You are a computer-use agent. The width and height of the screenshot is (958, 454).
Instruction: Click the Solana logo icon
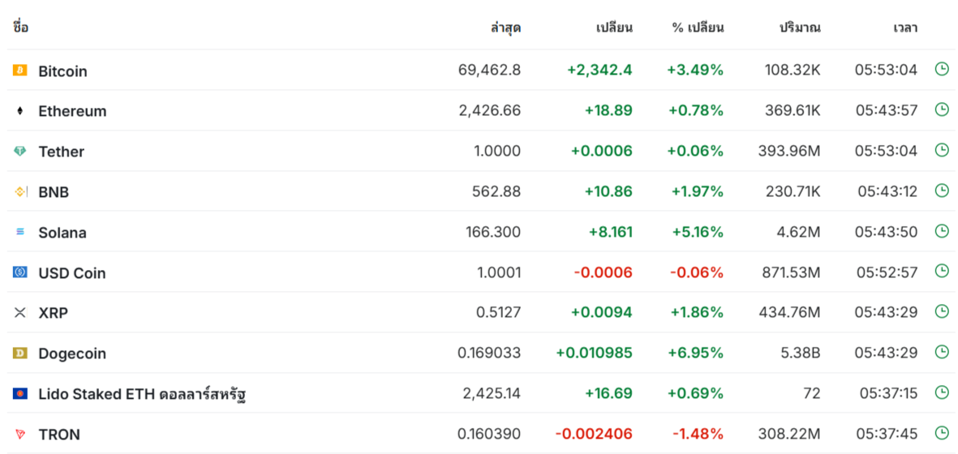coord(20,233)
